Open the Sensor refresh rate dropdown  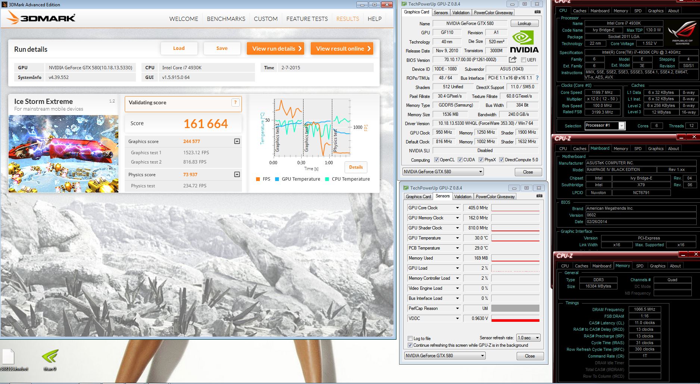tap(529, 338)
